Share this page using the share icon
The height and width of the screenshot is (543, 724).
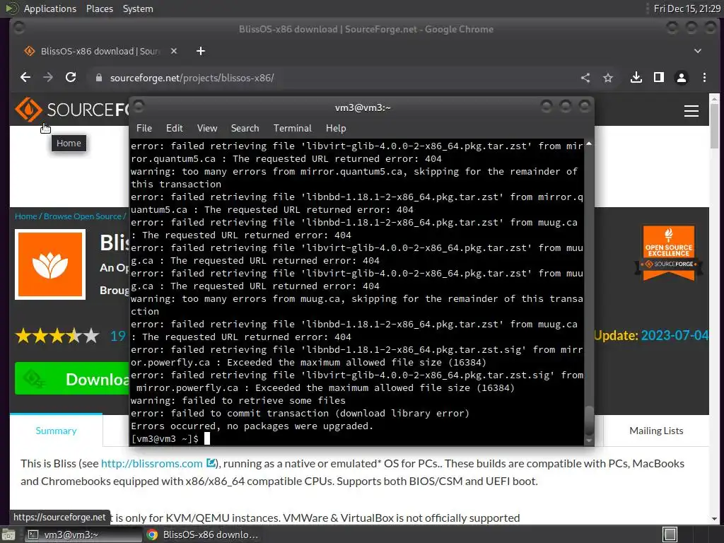(585, 78)
